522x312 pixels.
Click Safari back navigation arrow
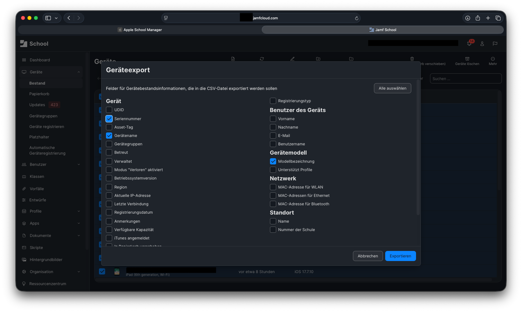tap(69, 18)
